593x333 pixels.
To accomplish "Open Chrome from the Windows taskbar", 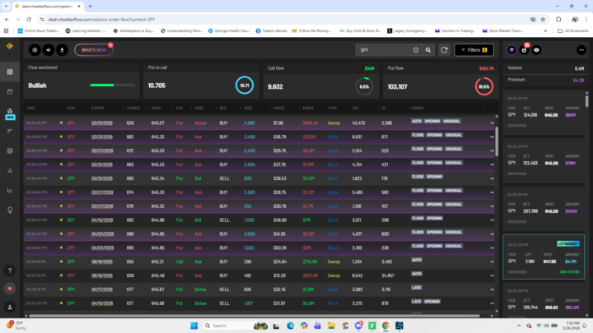I will click(385, 326).
